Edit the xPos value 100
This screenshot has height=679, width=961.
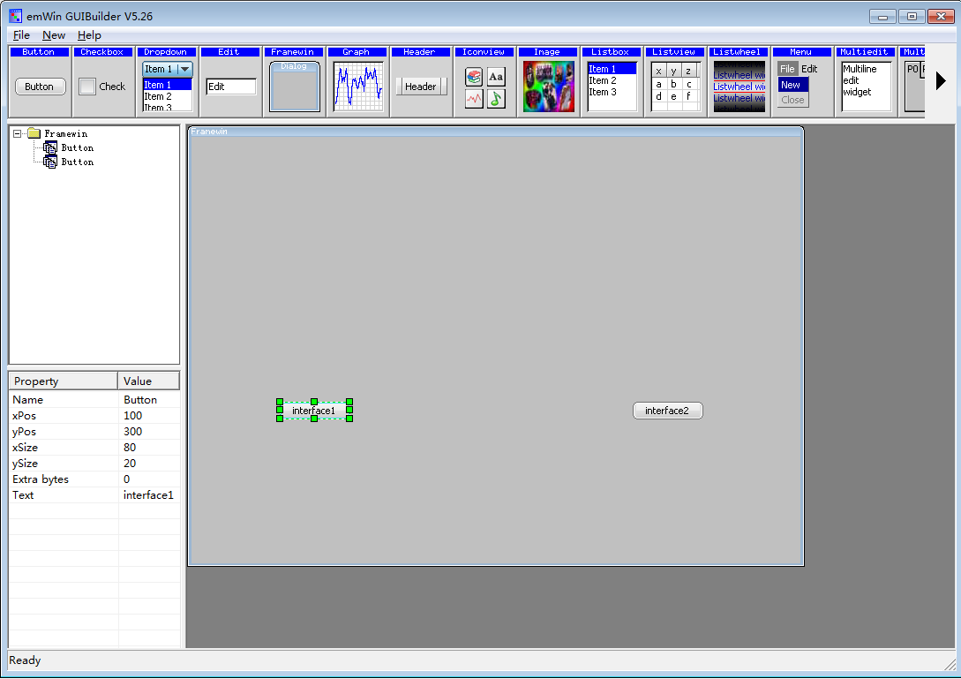[149, 415]
